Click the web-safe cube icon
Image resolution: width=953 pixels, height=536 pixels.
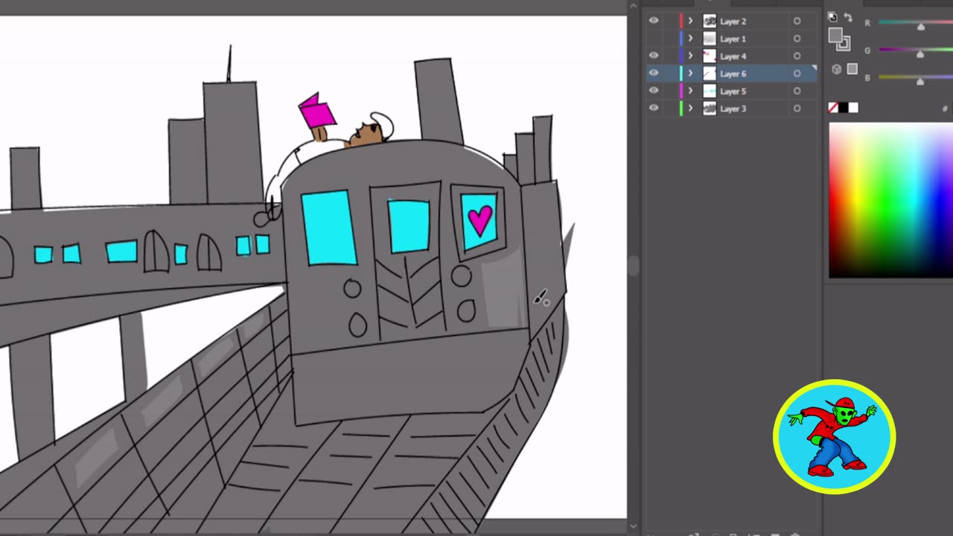click(x=836, y=69)
